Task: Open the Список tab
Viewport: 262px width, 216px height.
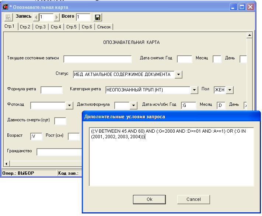Action: (x=104, y=27)
